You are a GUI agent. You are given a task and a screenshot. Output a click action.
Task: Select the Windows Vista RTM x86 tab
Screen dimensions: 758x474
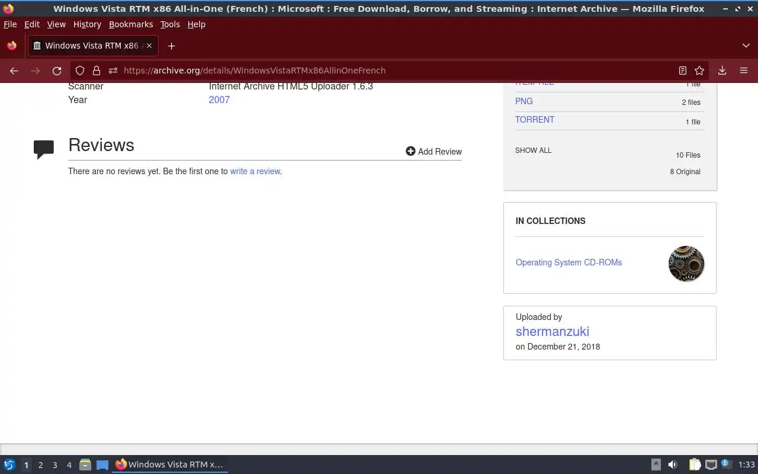pyautogui.click(x=93, y=46)
